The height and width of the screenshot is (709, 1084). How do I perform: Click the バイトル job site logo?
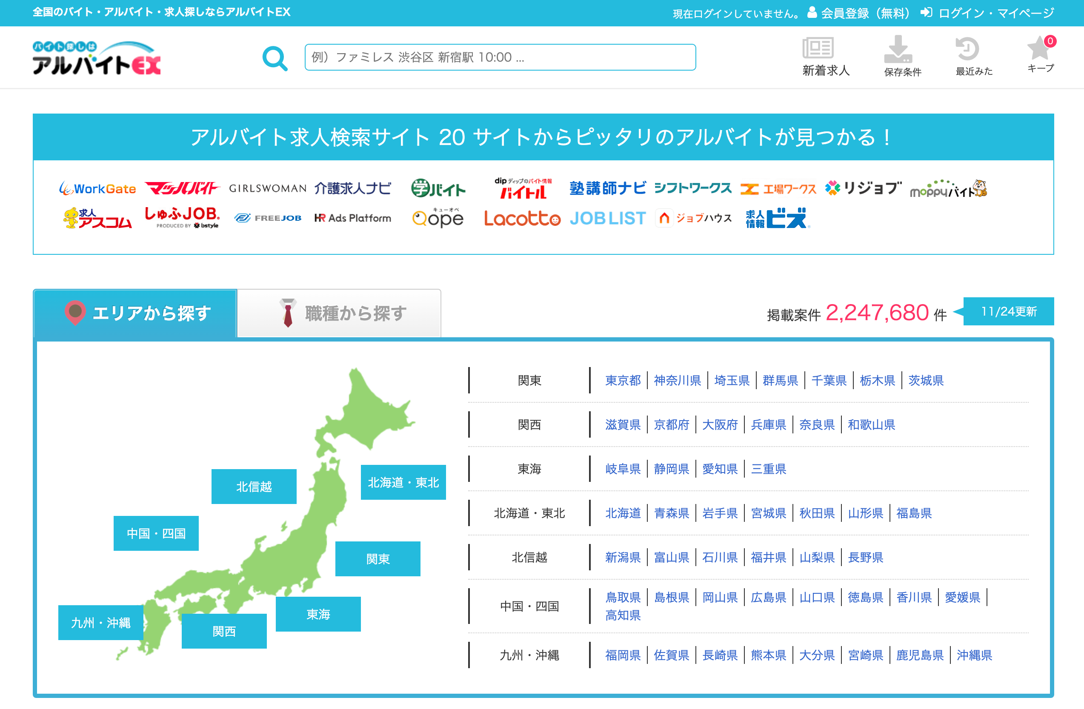point(523,188)
